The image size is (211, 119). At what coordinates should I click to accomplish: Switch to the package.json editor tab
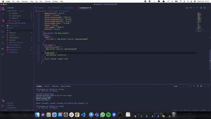pyautogui.click(x=85, y=8)
